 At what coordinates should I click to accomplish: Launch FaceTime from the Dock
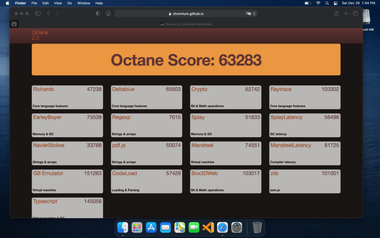coord(194,228)
